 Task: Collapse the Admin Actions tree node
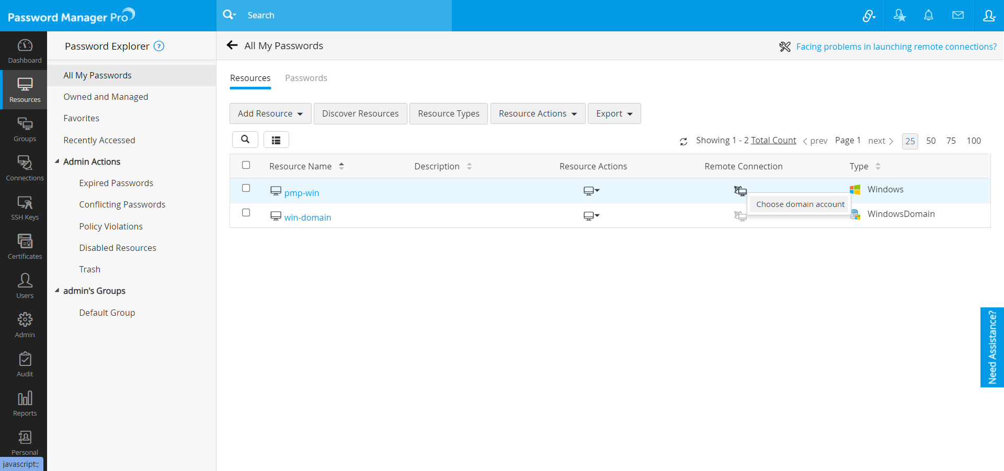[x=57, y=162]
